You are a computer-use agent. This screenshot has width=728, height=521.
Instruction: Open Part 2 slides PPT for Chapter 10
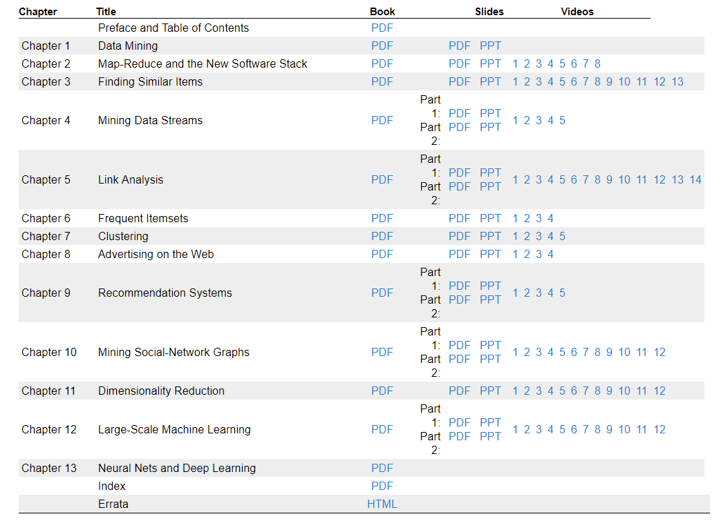click(490, 360)
